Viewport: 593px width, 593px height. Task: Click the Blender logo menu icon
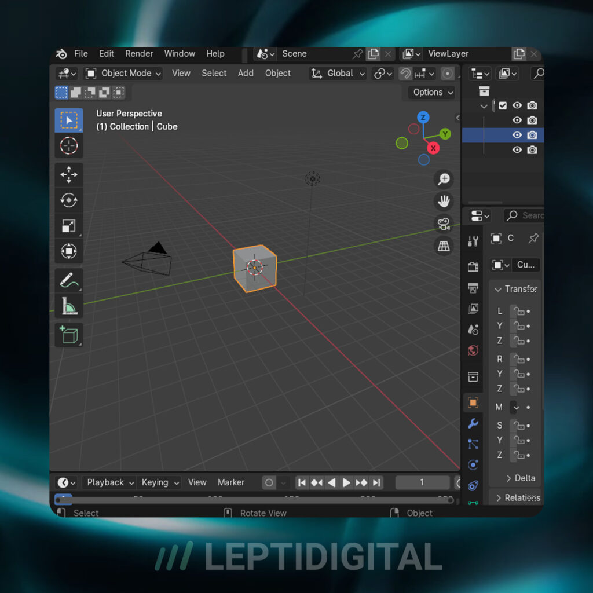click(x=61, y=54)
